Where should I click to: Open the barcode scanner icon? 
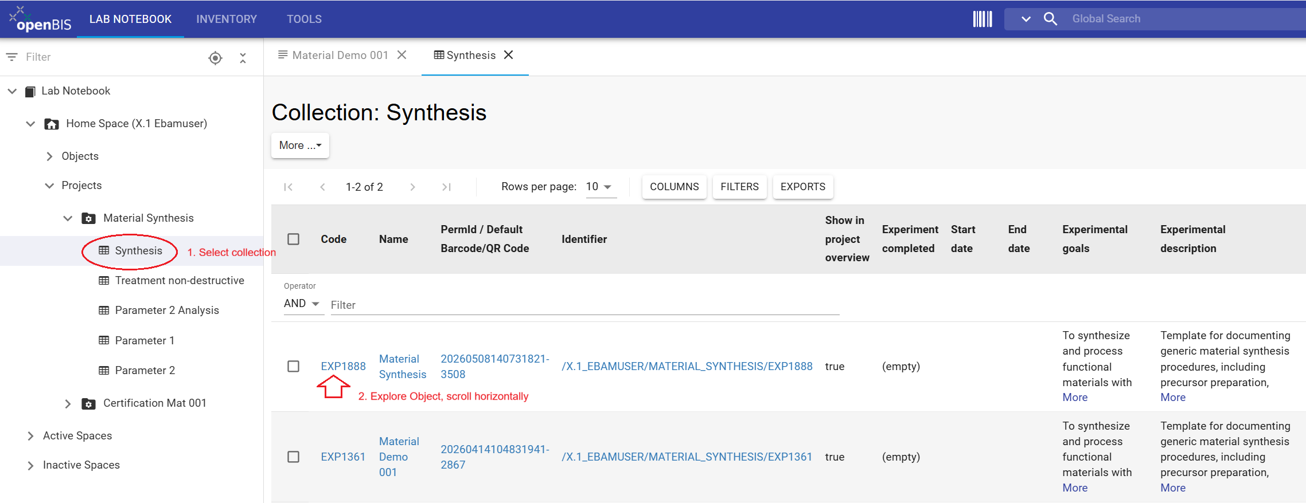[983, 19]
